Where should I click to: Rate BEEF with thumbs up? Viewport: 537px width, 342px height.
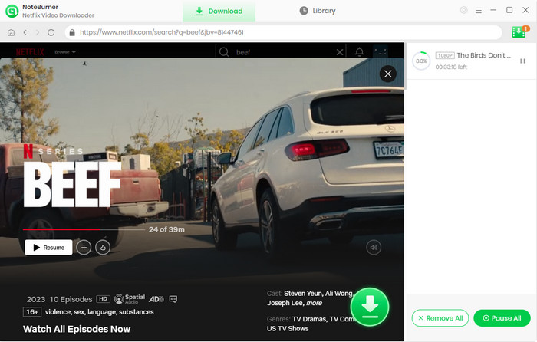(x=103, y=247)
